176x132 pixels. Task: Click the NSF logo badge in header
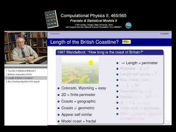point(128,25)
